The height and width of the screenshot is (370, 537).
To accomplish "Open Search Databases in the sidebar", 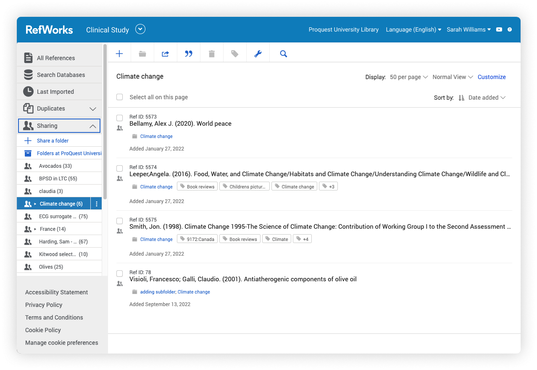I will (59, 75).
